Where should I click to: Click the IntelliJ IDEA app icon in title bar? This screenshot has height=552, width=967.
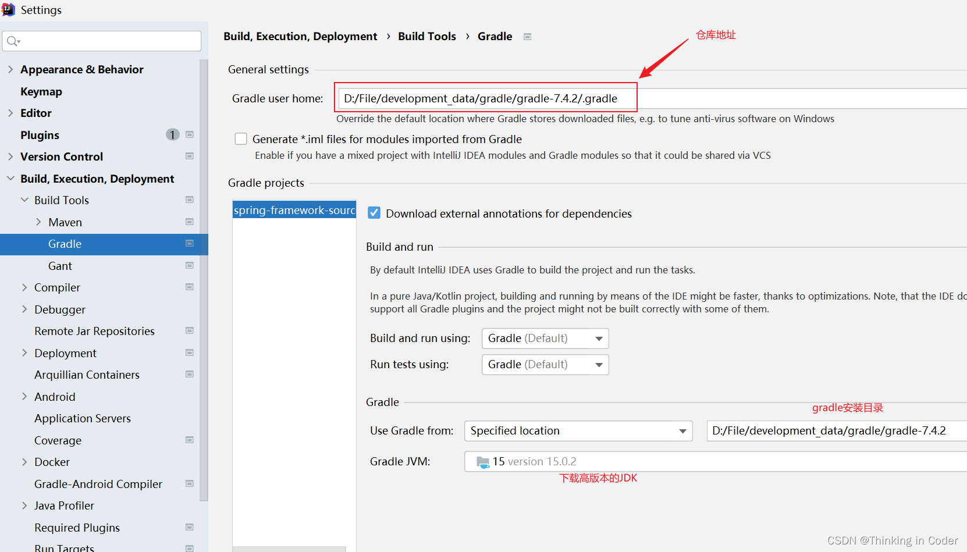(x=8, y=9)
